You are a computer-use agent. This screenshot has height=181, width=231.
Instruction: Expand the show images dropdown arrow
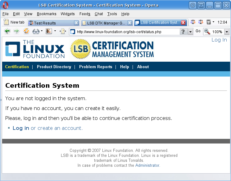tap(55, 31)
